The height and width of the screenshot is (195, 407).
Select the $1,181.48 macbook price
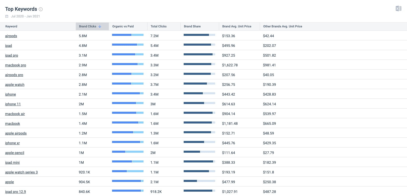click(x=230, y=124)
